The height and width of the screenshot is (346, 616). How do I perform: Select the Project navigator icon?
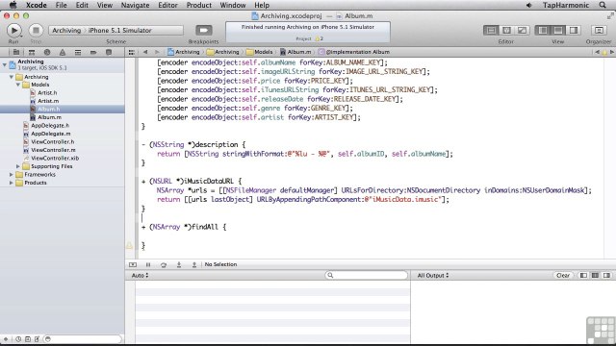pyautogui.click(x=16, y=52)
